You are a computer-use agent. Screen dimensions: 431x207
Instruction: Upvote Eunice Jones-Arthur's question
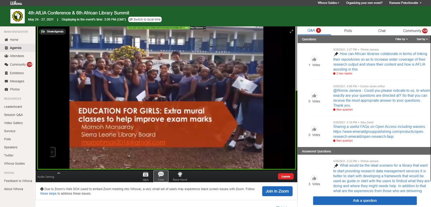click(314, 96)
